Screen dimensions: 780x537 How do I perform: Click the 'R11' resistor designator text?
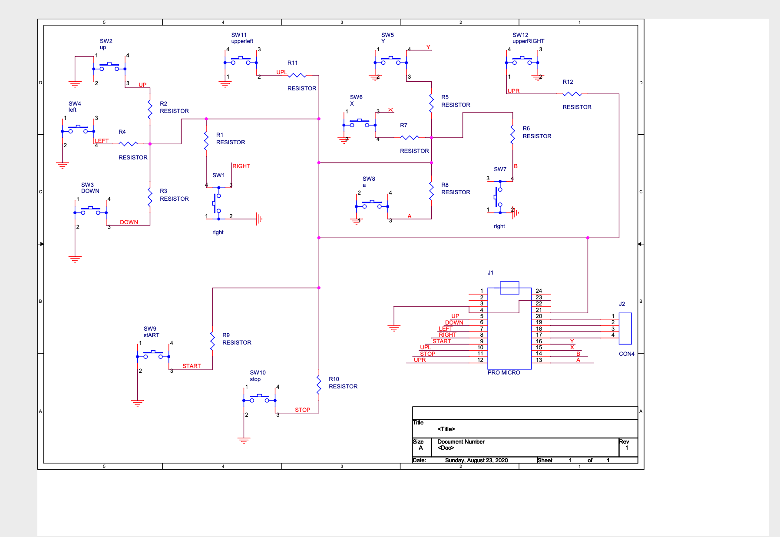[293, 63]
